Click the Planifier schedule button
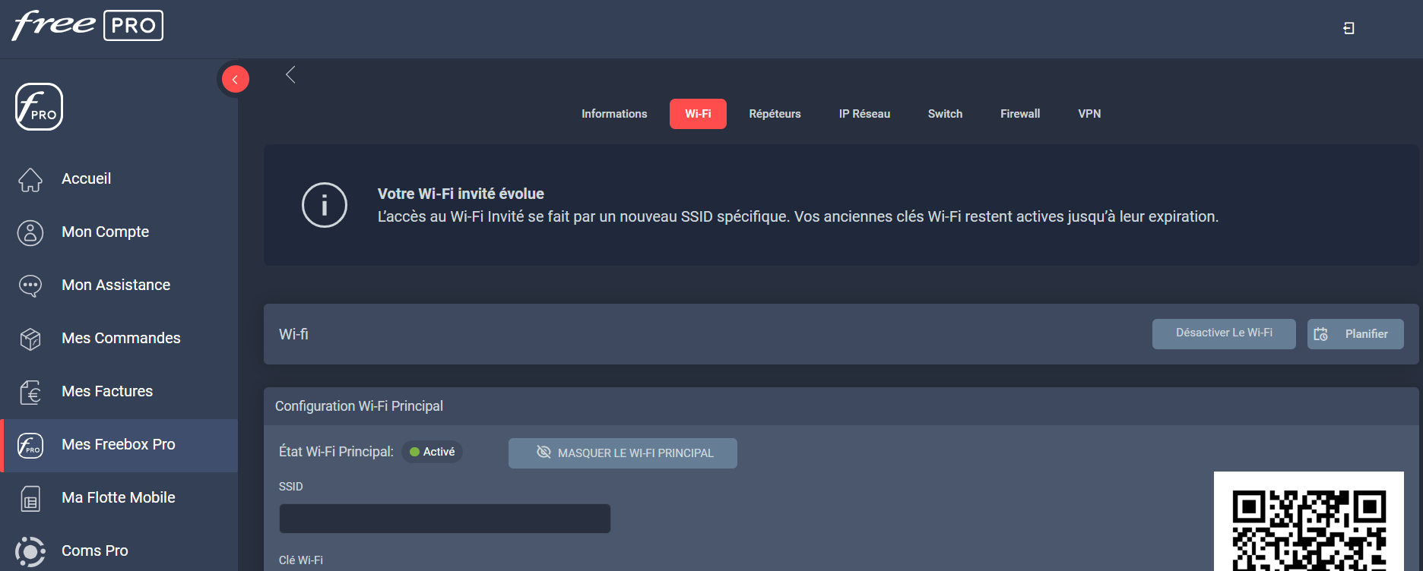This screenshot has width=1423, height=571. (1355, 334)
